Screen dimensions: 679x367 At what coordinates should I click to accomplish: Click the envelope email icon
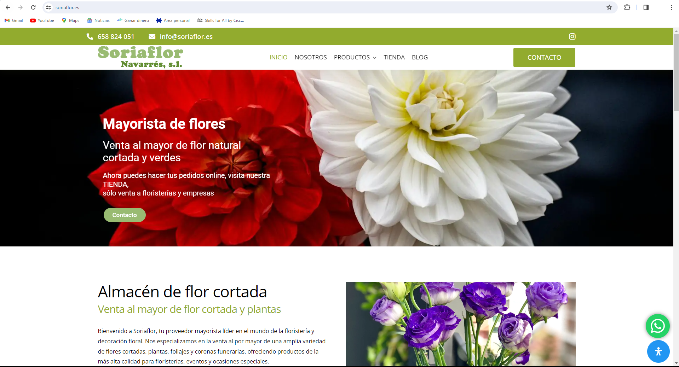coord(152,36)
